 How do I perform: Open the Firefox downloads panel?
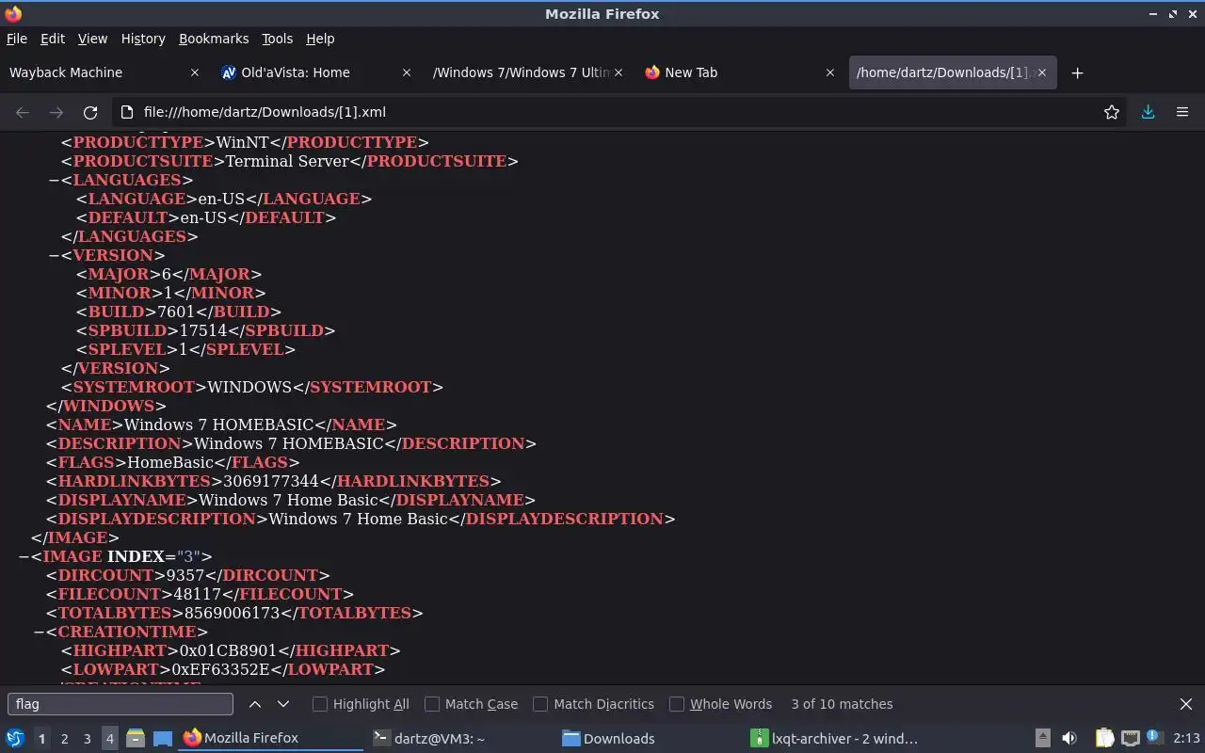click(1149, 112)
